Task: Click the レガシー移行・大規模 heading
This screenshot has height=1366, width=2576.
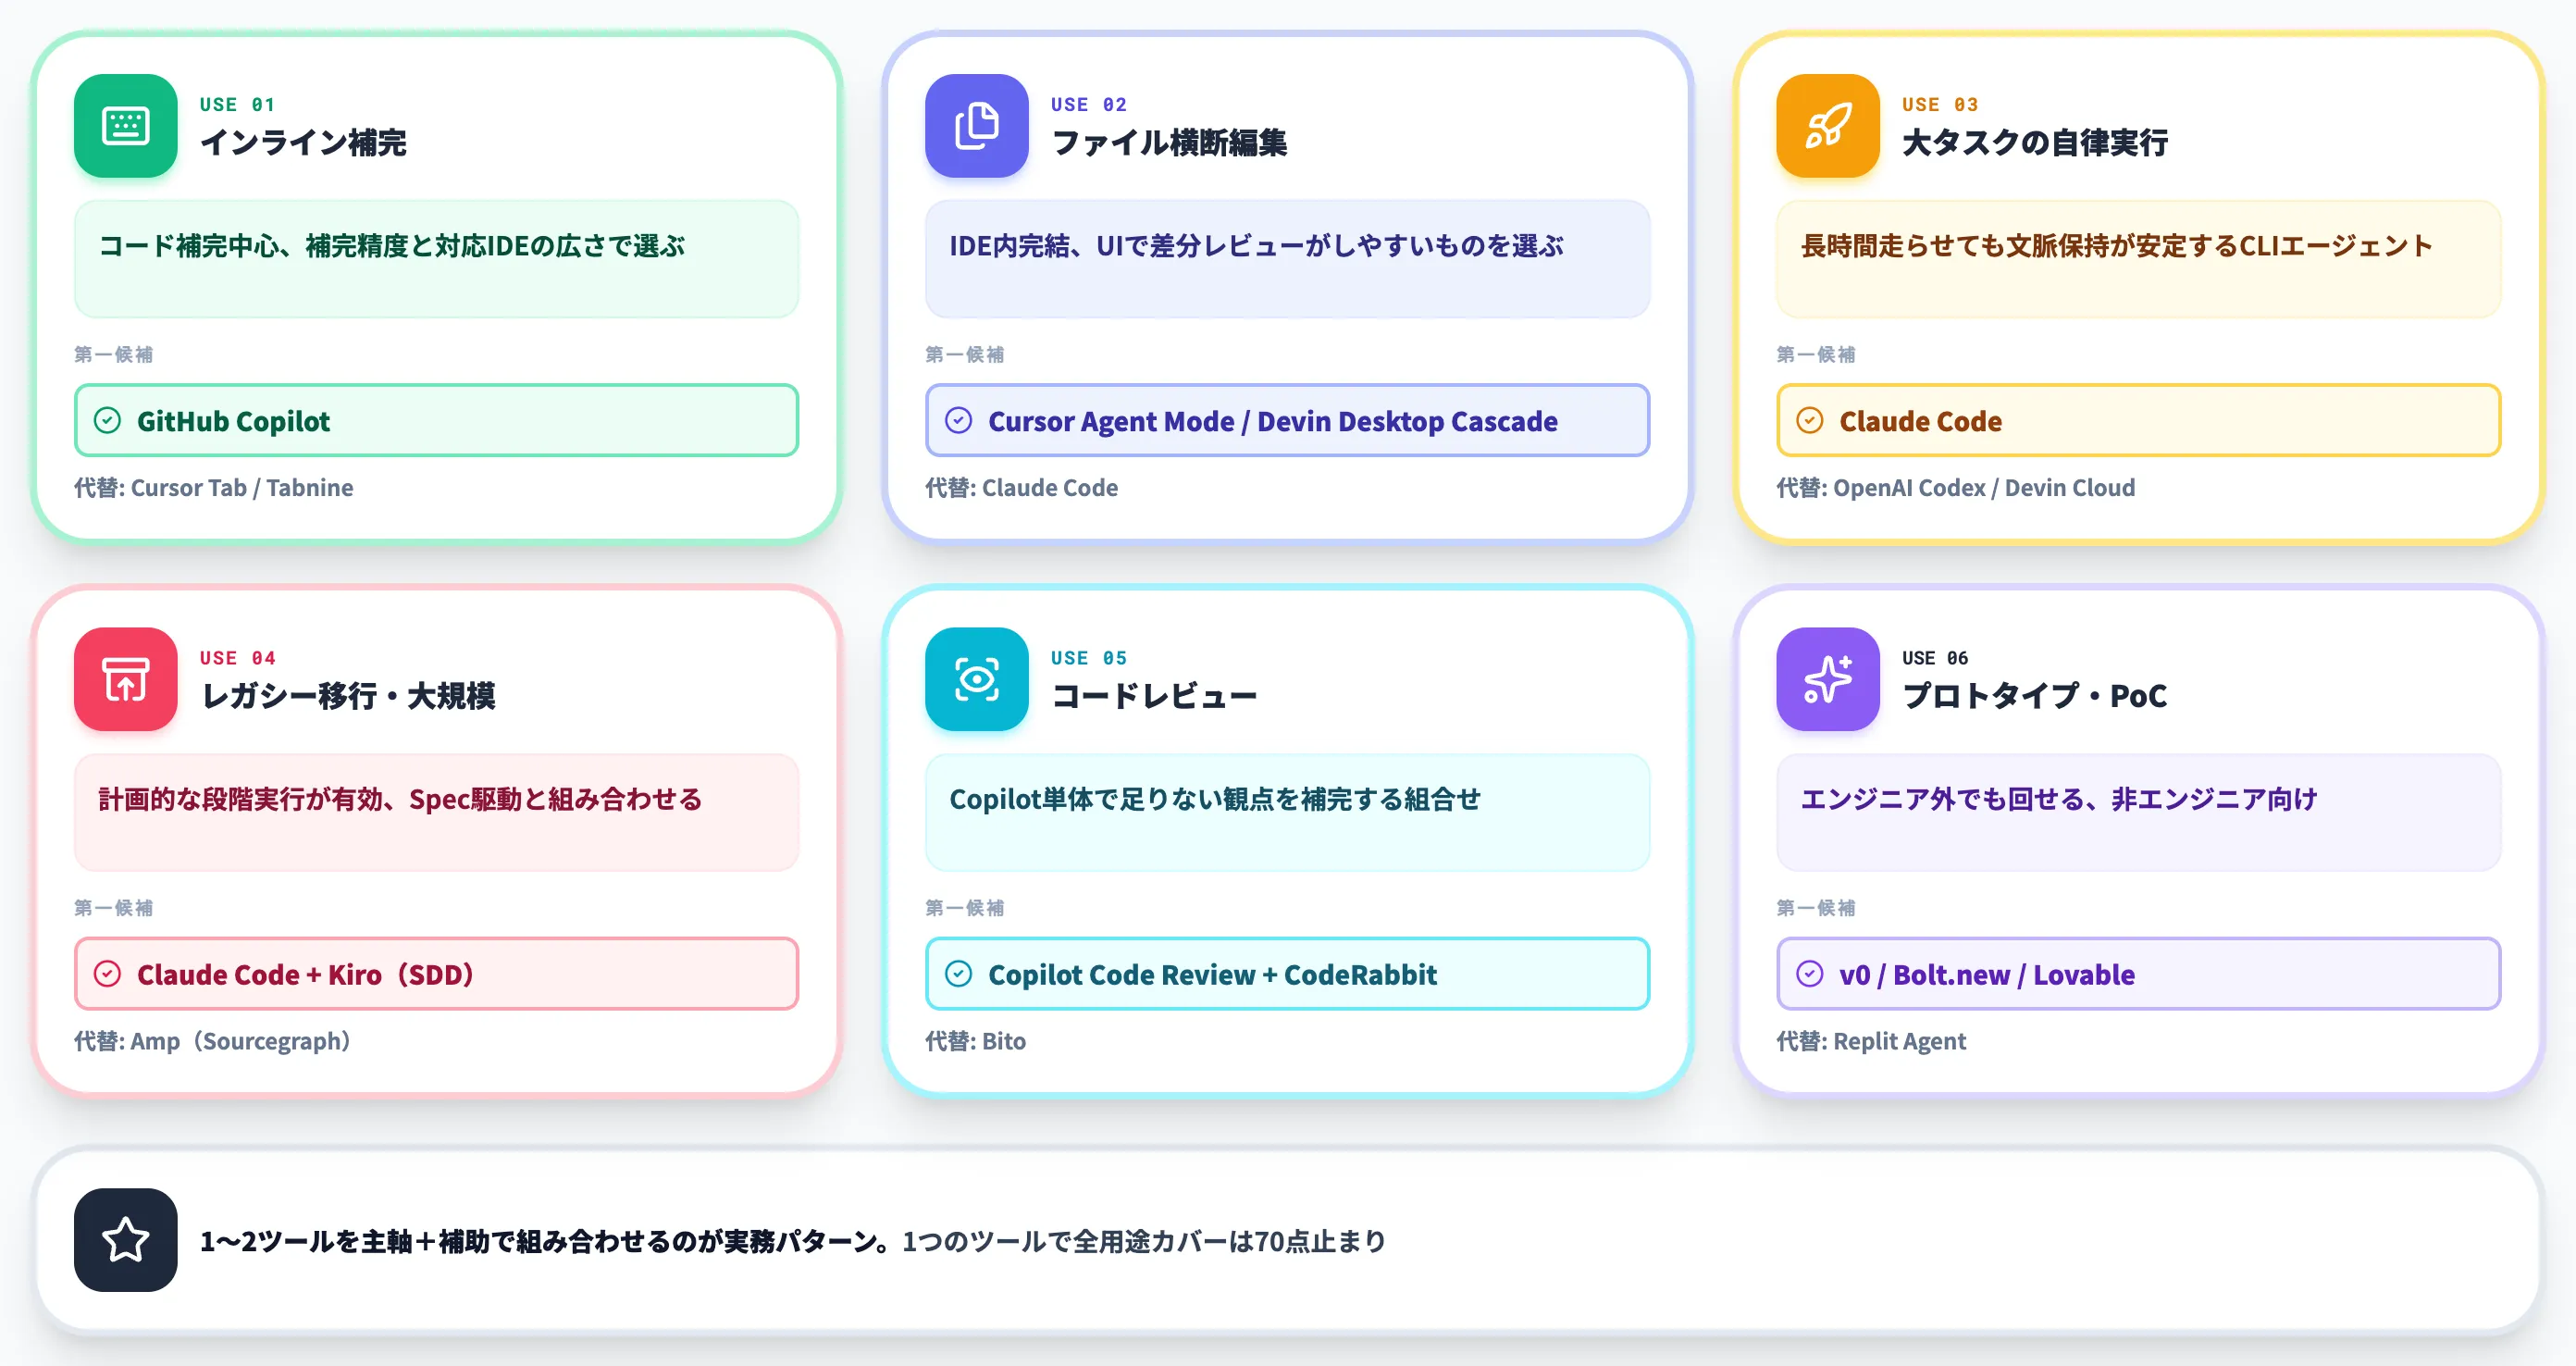Action: (x=348, y=695)
